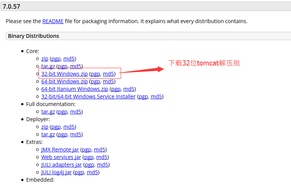The height and width of the screenshot is (184, 291).
Task: Download Full documentation tar.gz
Action: [x=48, y=112]
